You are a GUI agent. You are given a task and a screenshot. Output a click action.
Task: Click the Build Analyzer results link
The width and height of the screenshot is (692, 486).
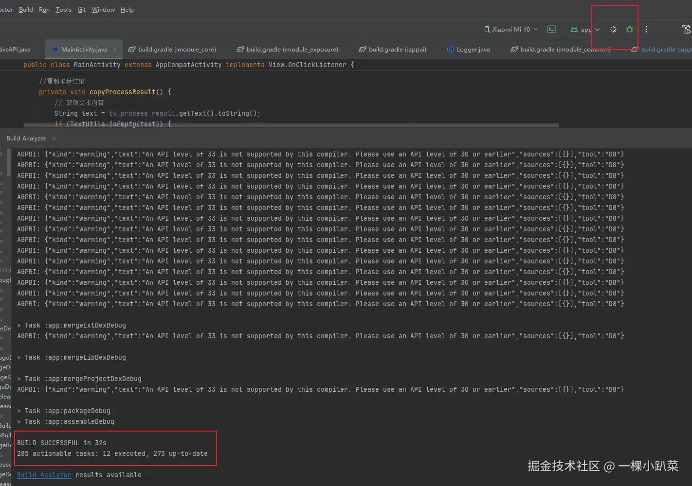coord(44,475)
